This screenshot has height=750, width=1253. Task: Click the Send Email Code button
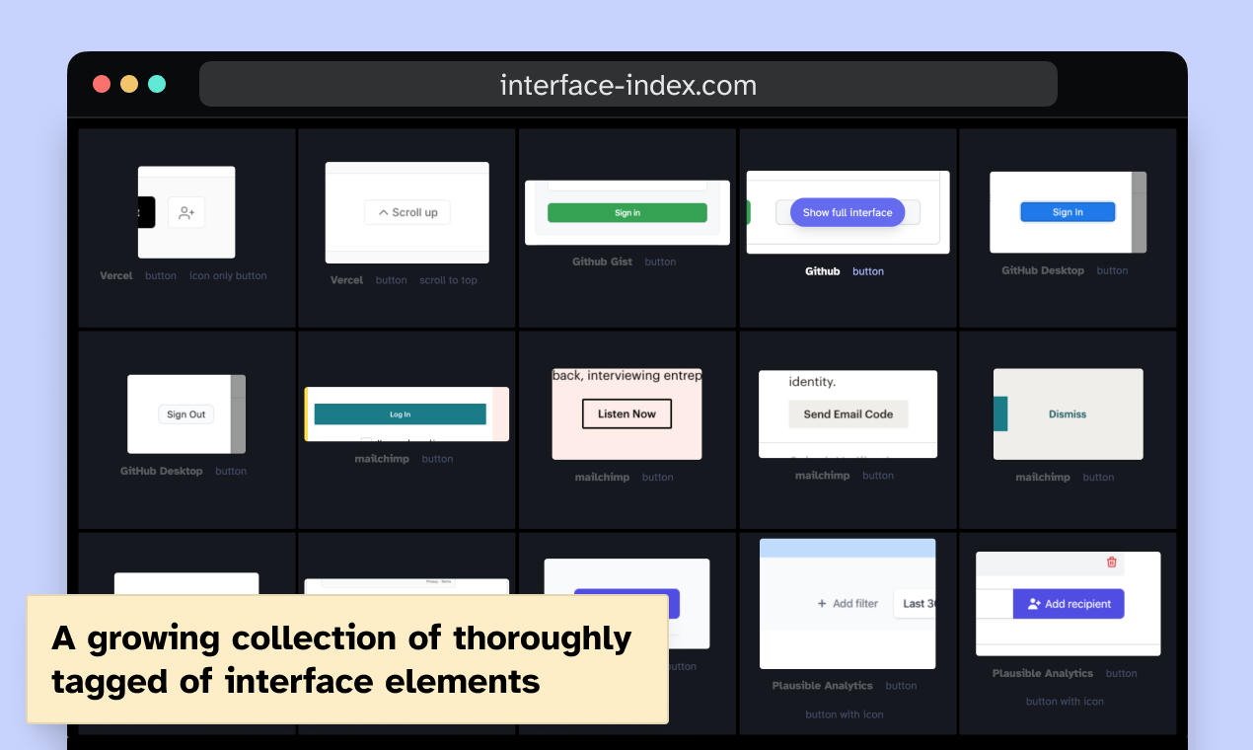click(848, 414)
